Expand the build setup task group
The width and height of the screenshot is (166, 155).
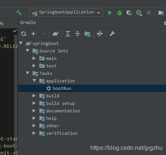34,103
